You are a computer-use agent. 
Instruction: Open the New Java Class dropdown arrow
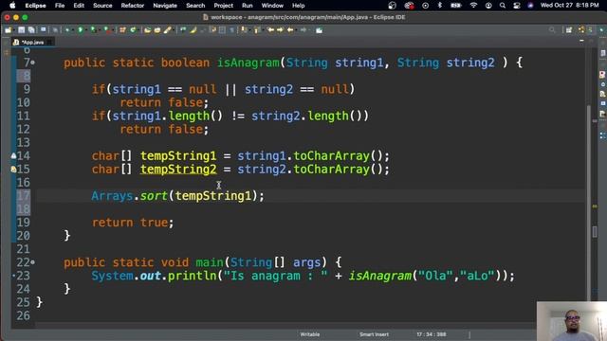coord(138,29)
